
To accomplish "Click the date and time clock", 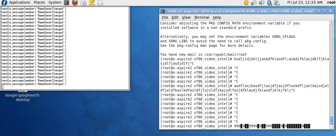I will [x=305, y=2].
